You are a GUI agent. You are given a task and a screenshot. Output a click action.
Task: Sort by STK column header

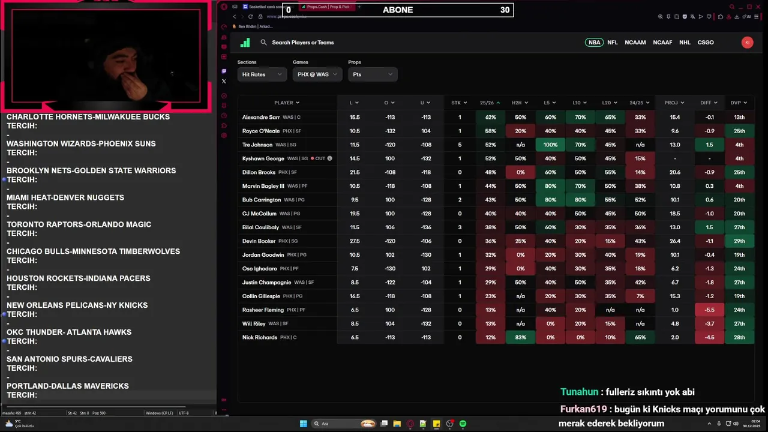pos(460,103)
